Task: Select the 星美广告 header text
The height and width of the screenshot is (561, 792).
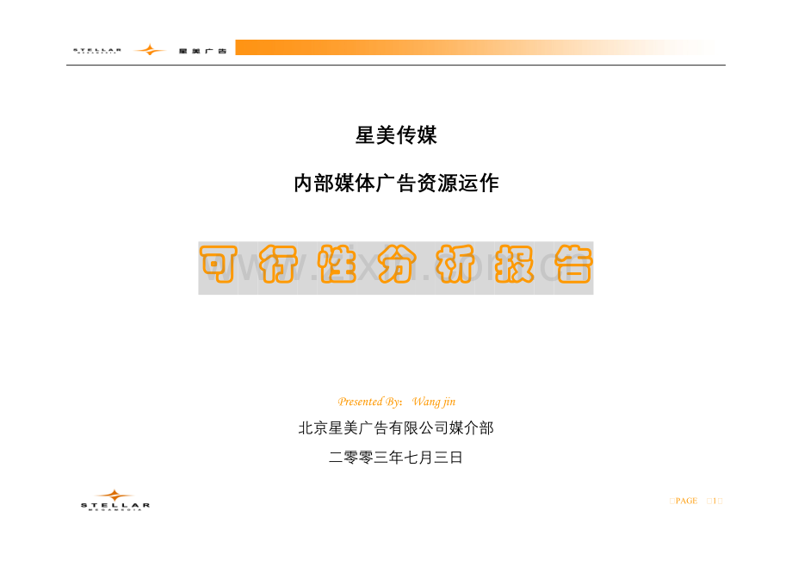Action: click(202, 51)
